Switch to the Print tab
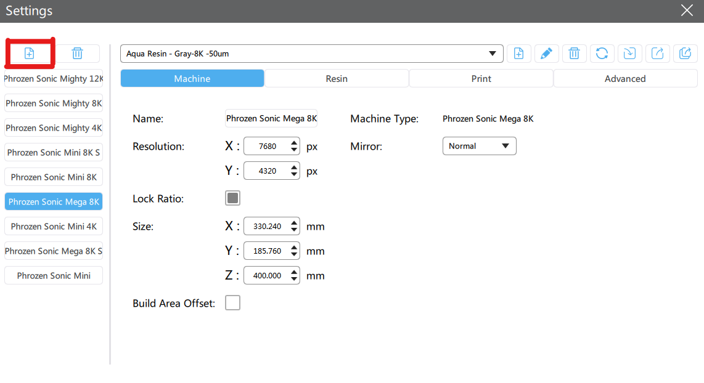Screen dimensions: 704x383 click(481, 79)
